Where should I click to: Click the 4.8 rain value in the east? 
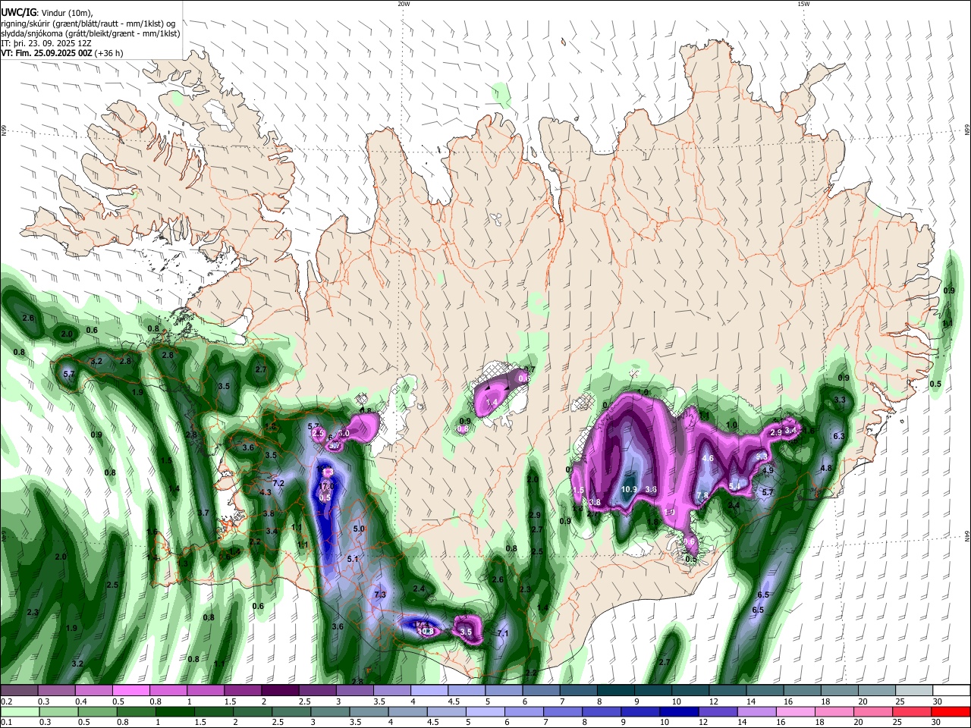(826, 468)
